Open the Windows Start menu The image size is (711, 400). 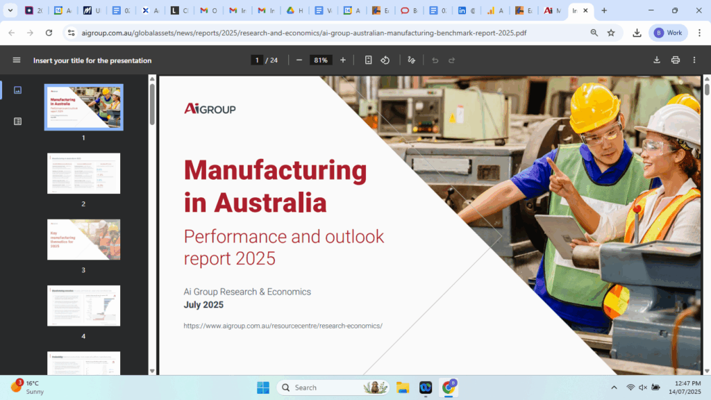262,387
